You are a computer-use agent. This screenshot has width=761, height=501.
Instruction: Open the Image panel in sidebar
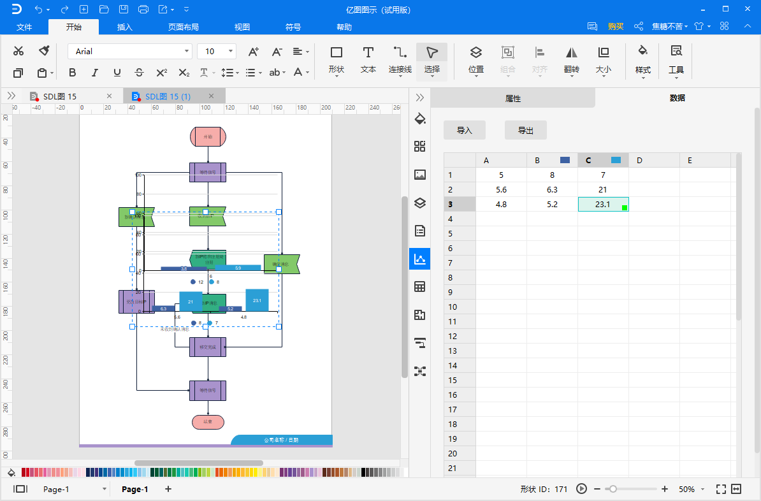tap(420, 175)
